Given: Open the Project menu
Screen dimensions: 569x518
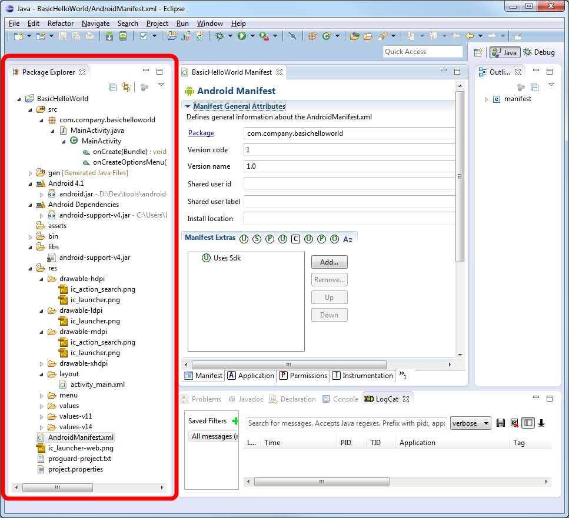Looking at the screenshot, I should pos(157,24).
